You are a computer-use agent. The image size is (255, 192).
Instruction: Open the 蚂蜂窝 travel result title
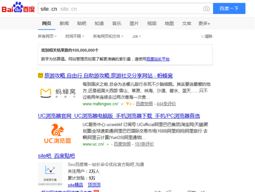click(x=109, y=76)
